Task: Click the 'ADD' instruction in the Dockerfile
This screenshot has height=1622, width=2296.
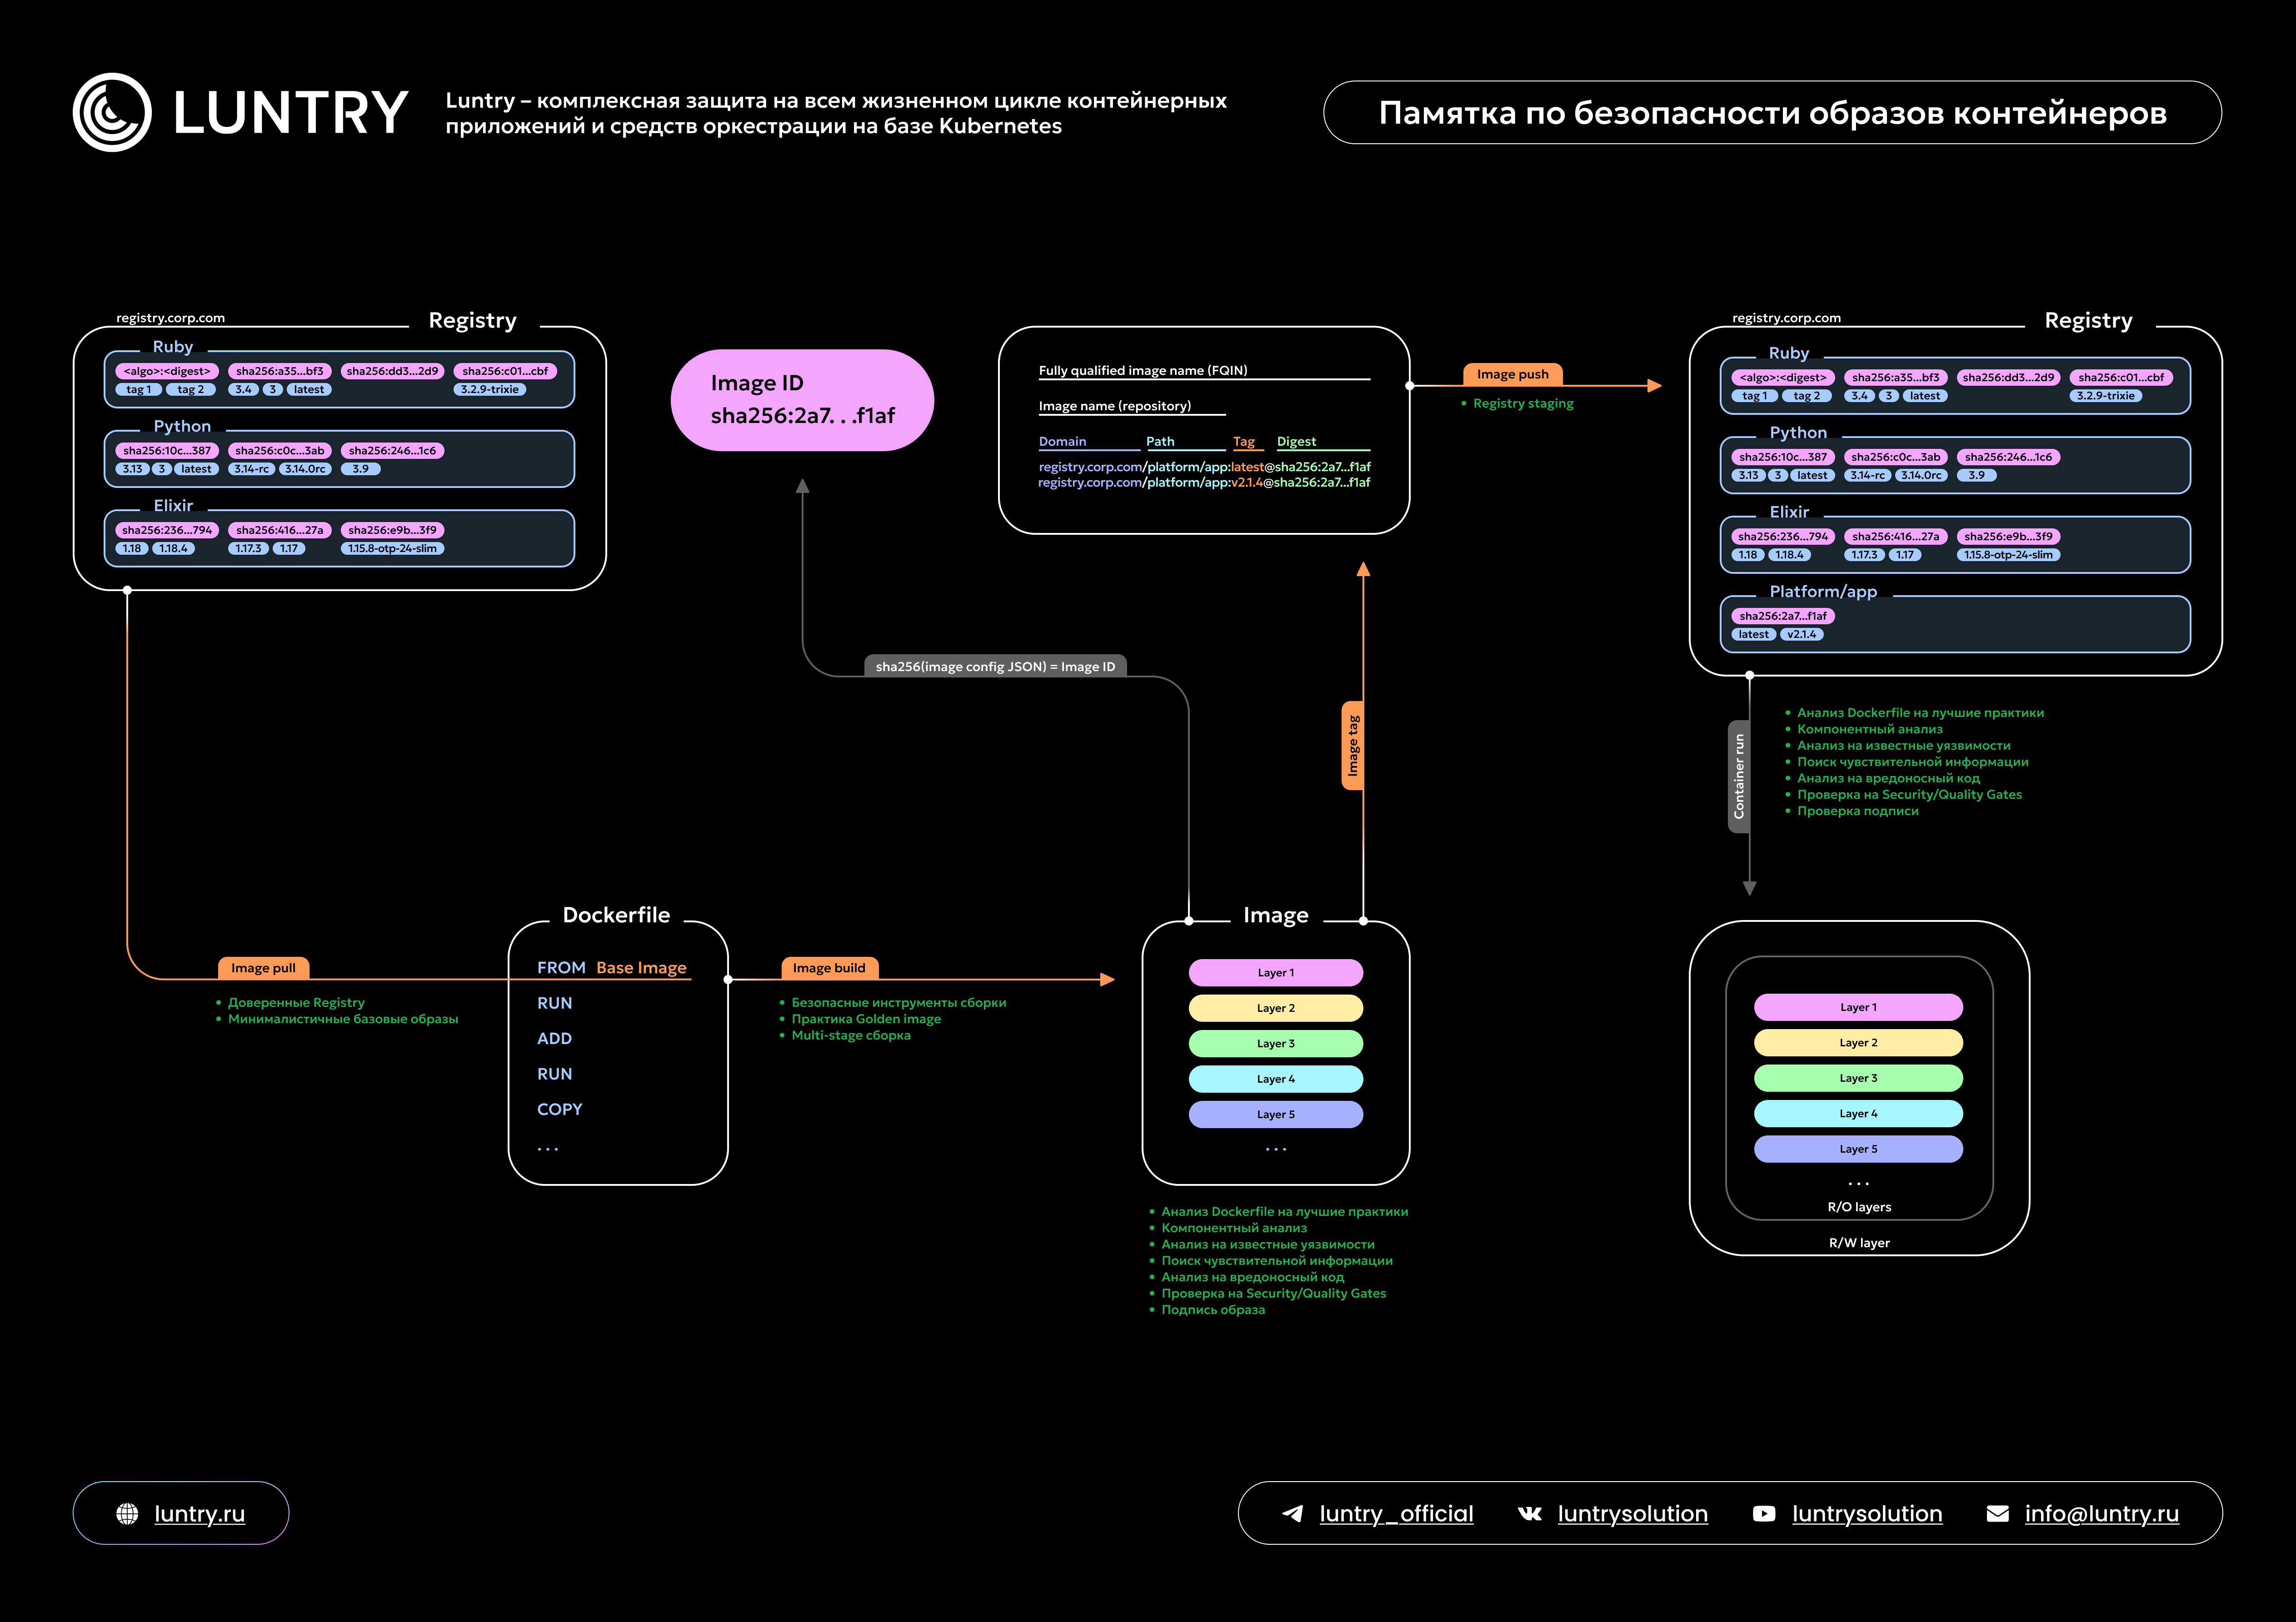Action: point(554,1038)
